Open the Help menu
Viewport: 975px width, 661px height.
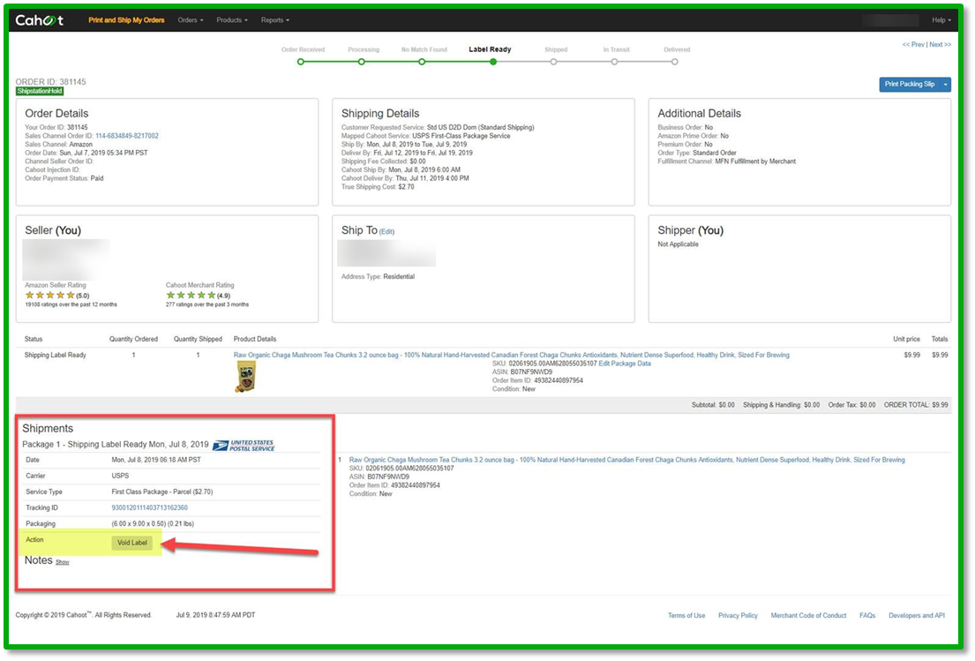[941, 20]
